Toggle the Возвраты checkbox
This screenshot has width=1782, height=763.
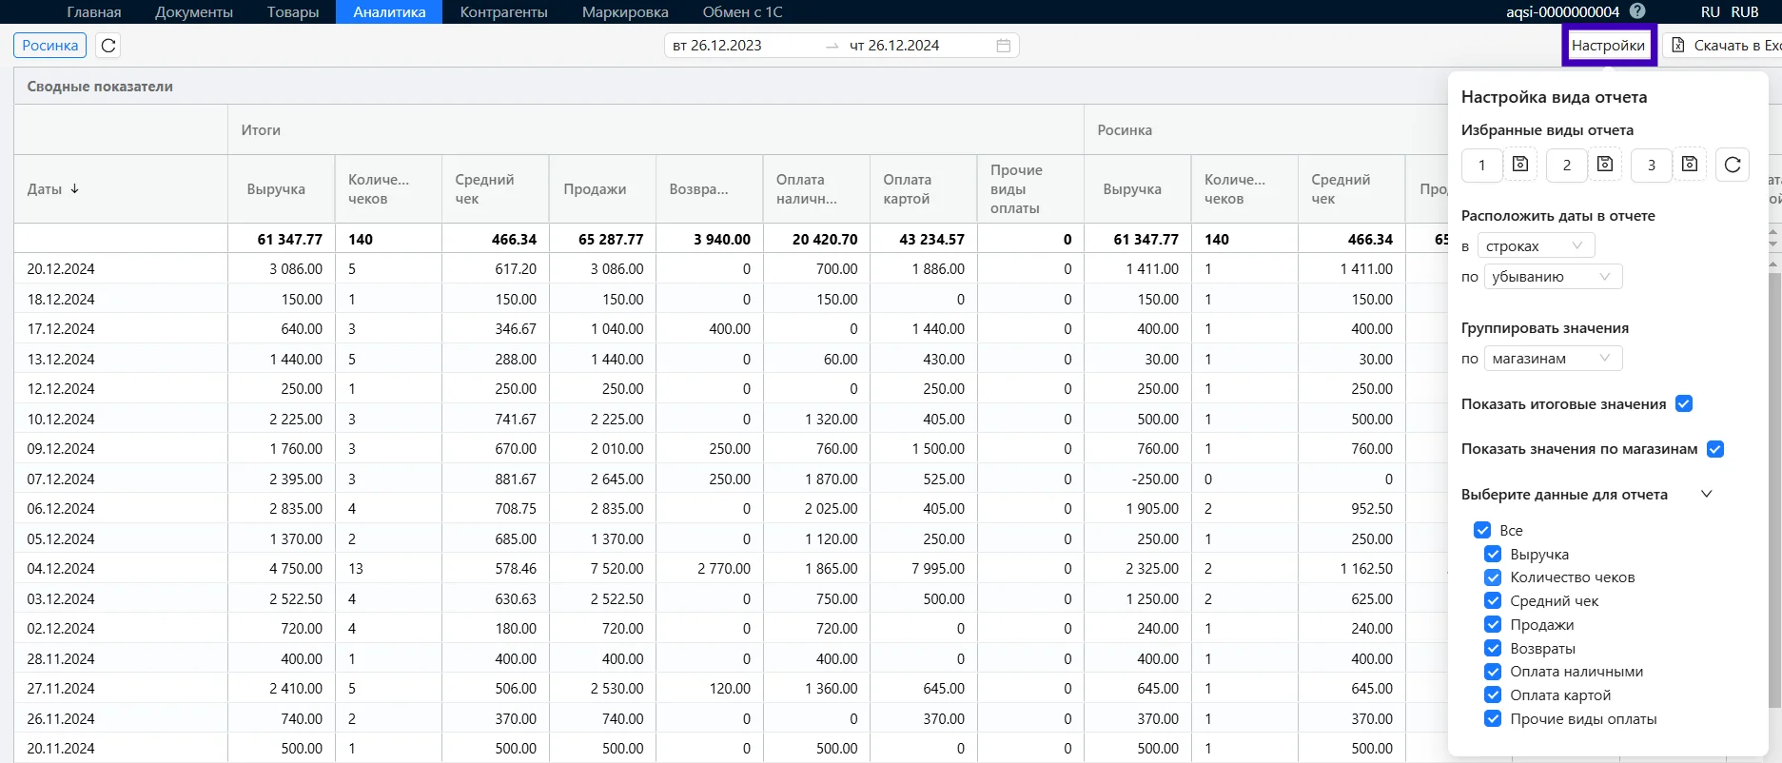pos(1493,648)
